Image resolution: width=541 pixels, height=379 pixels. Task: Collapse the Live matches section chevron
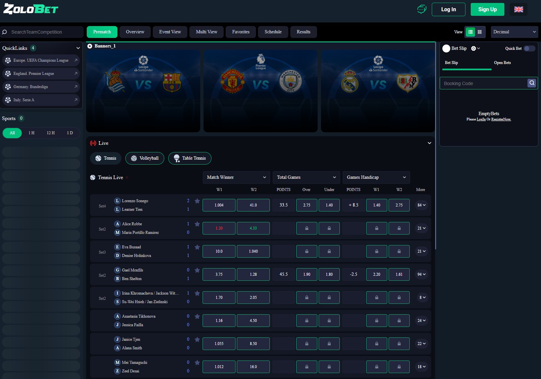click(x=429, y=143)
